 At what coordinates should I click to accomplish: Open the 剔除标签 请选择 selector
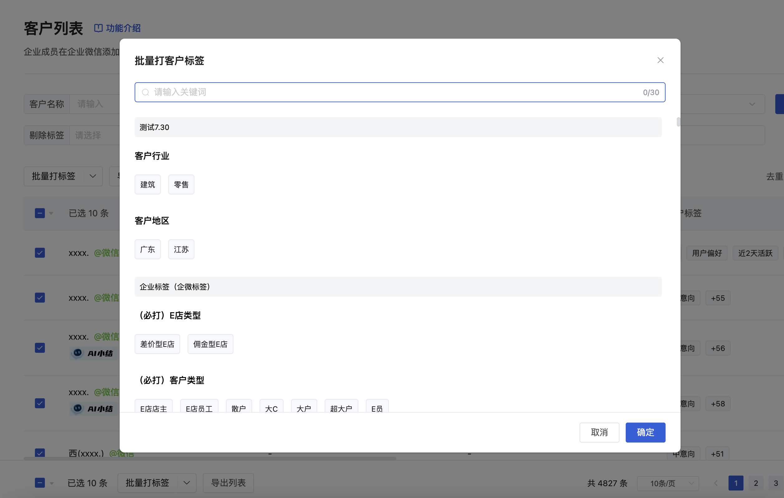point(95,135)
